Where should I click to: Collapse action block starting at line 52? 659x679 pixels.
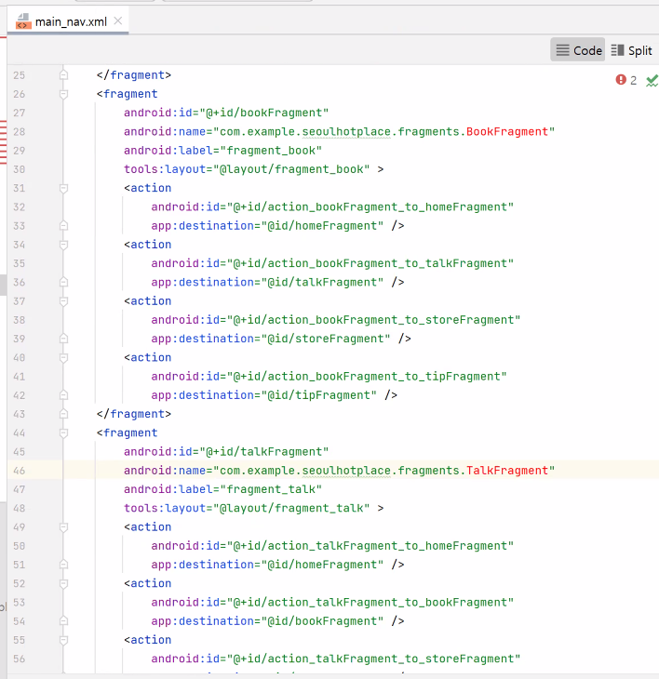pos(63,584)
